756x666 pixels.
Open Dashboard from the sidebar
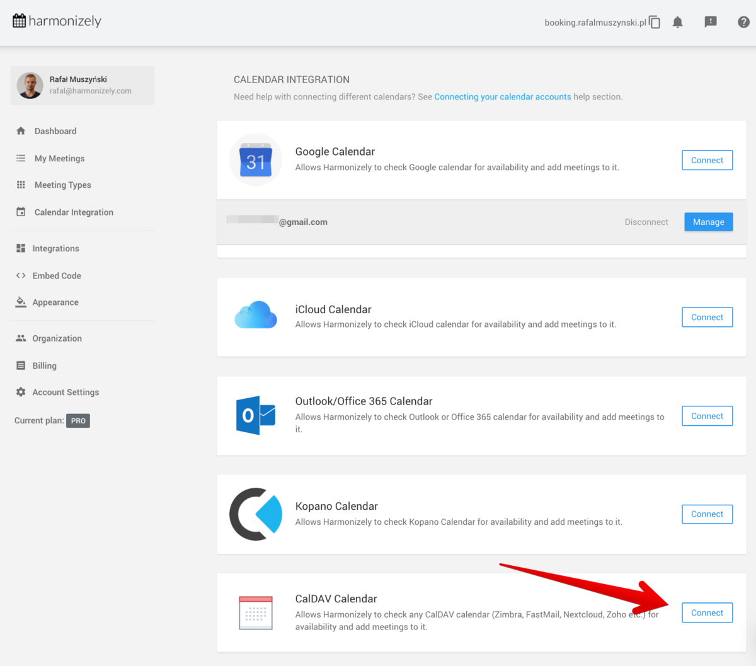[x=55, y=131]
